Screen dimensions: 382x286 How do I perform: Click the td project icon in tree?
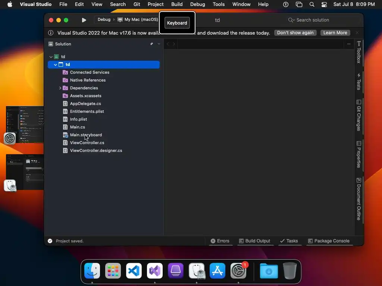(61, 64)
